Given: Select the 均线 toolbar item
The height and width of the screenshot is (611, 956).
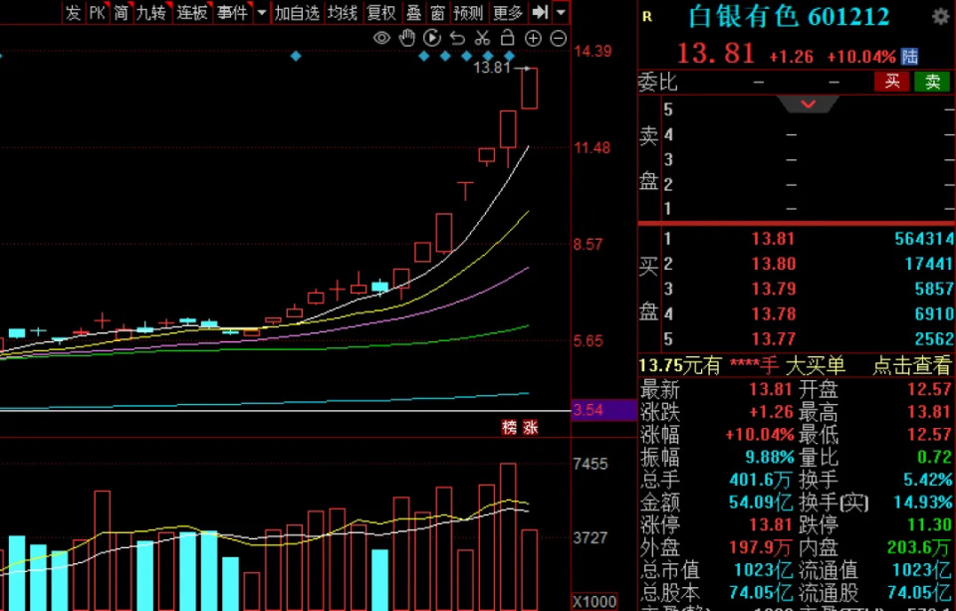Looking at the screenshot, I should (342, 12).
